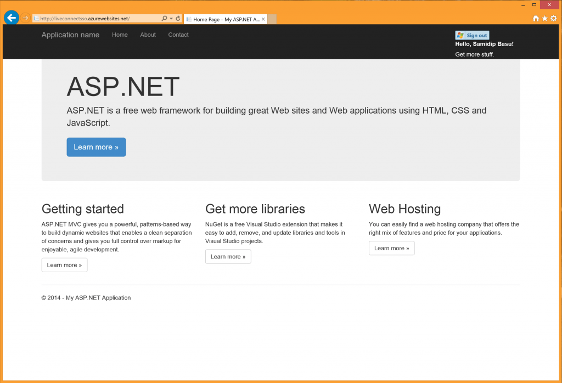Open the address bar dropdown arrow
The width and height of the screenshot is (562, 383).
pos(171,18)
